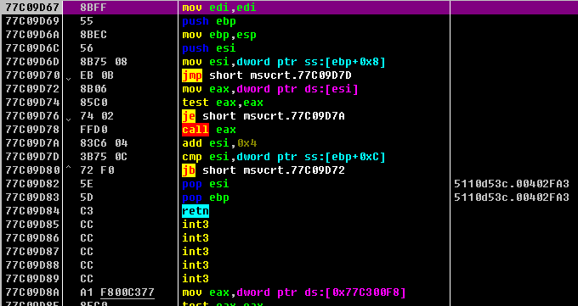Select the 'mov ebp,esp' instruction
Screen dimensions: 578x306
coord(219,35)
